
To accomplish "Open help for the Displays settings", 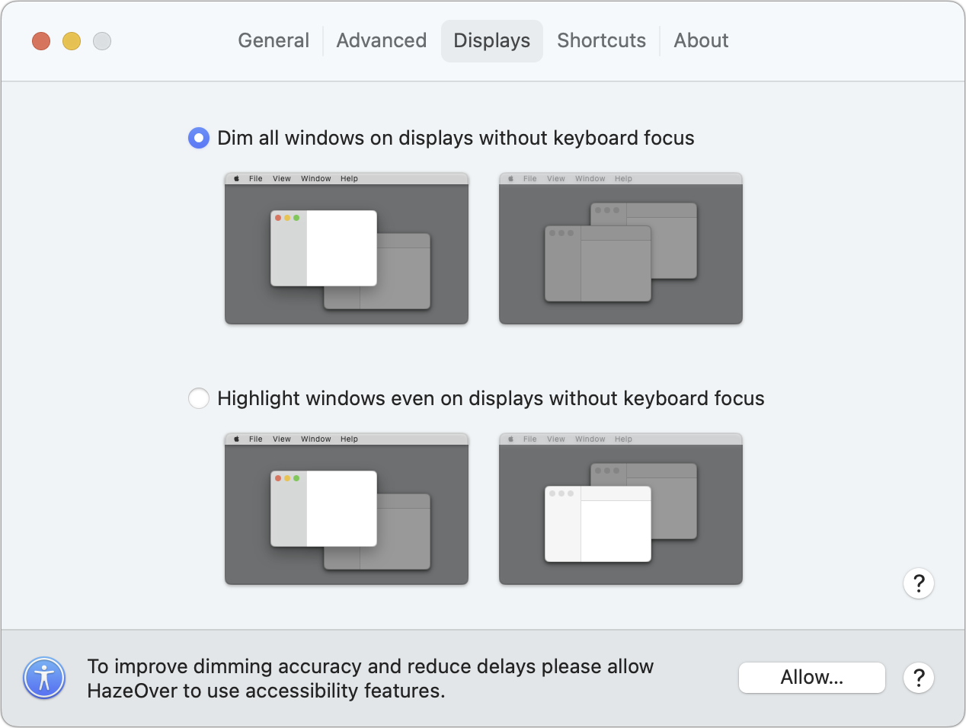I will click(x=919, y=584).
